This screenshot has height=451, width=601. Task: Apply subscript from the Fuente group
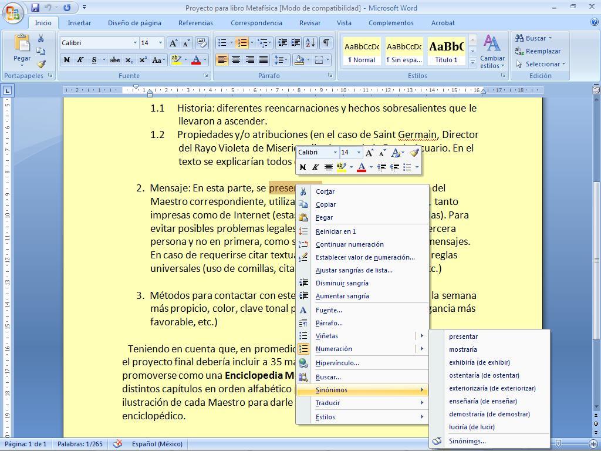pos(128,60)
